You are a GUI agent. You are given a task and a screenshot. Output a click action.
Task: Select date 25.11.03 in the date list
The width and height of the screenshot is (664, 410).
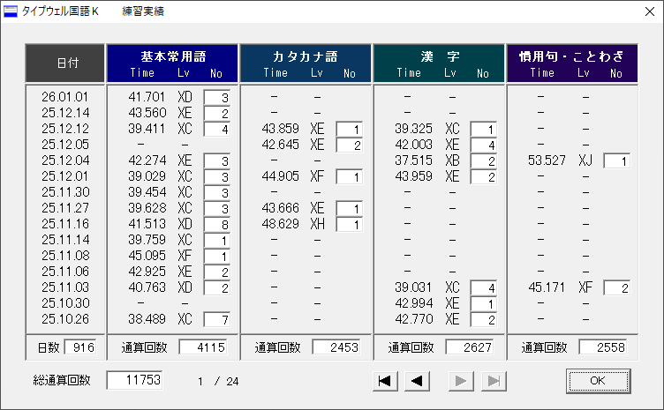[x=65, y=287]
